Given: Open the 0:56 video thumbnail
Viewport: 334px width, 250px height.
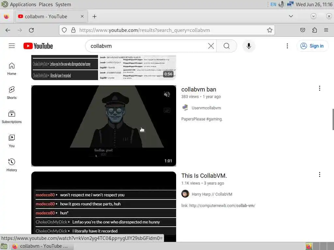Looking at the screenshot, I should point(104,68).
